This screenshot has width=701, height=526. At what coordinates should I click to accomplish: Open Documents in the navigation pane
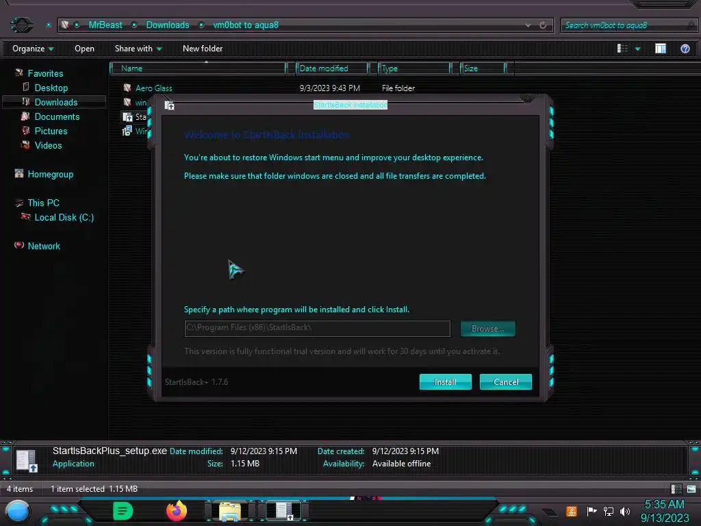pyautogui.click(x=57, y=116)
